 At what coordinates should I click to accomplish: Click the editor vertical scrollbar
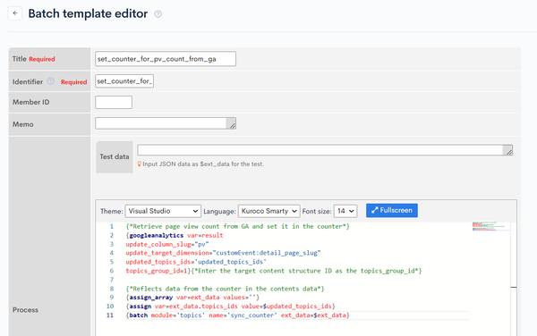click(514, 279)
